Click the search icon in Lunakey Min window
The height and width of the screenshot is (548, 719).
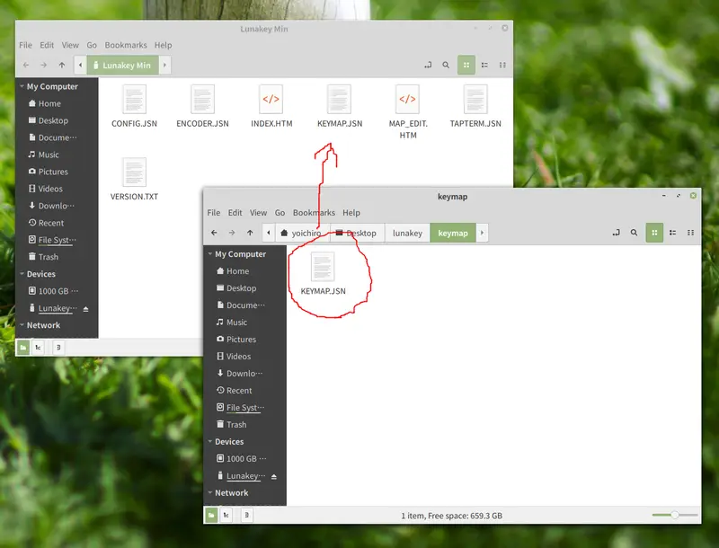tap(446, 65)
